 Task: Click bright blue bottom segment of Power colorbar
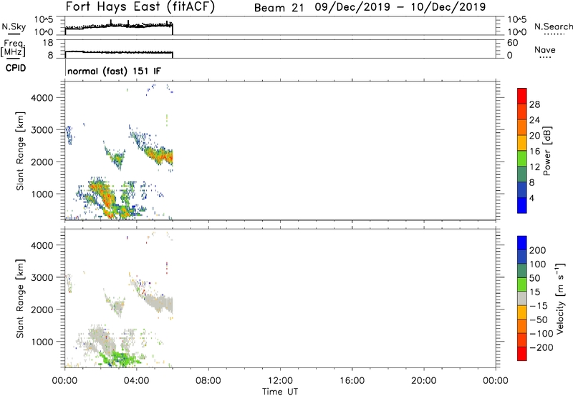click(x=522, y=205)
